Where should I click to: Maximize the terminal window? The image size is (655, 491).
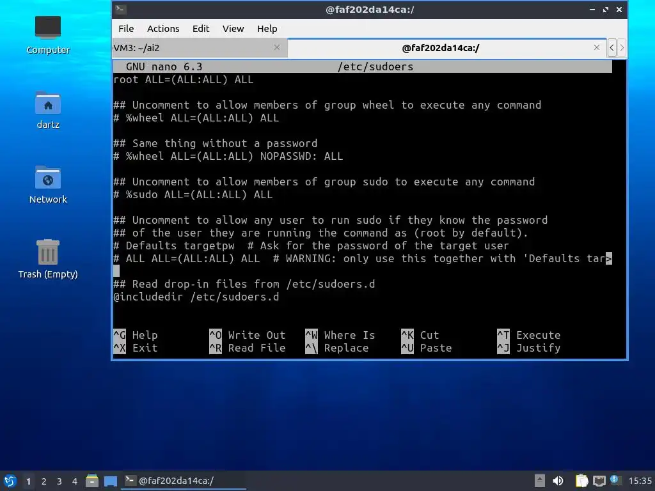(606, 9)
